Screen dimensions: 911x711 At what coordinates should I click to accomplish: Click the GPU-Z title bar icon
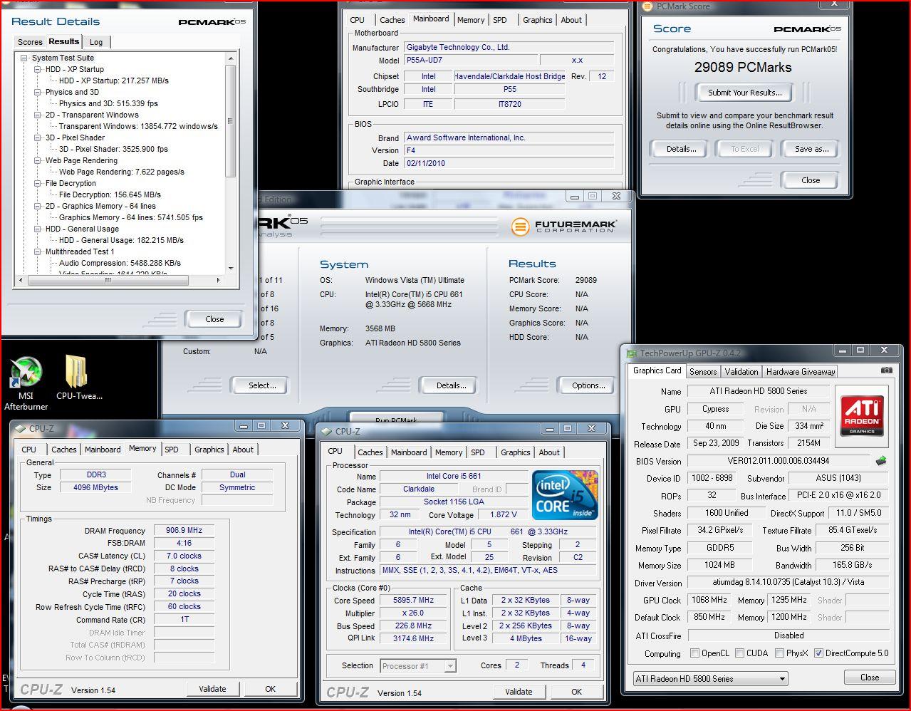tap(632, 353)
